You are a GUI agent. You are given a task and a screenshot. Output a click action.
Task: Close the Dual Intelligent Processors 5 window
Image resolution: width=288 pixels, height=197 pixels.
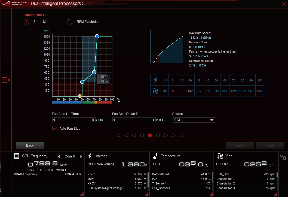284,4
